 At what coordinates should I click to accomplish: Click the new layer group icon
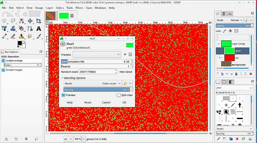click(x=222, y=74)
